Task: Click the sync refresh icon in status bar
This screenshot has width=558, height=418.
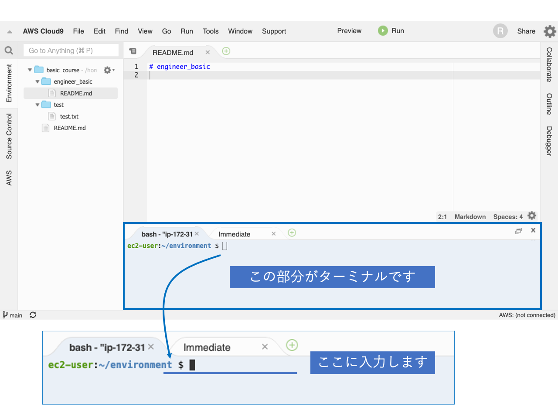Action: click(x=33, y=315)
